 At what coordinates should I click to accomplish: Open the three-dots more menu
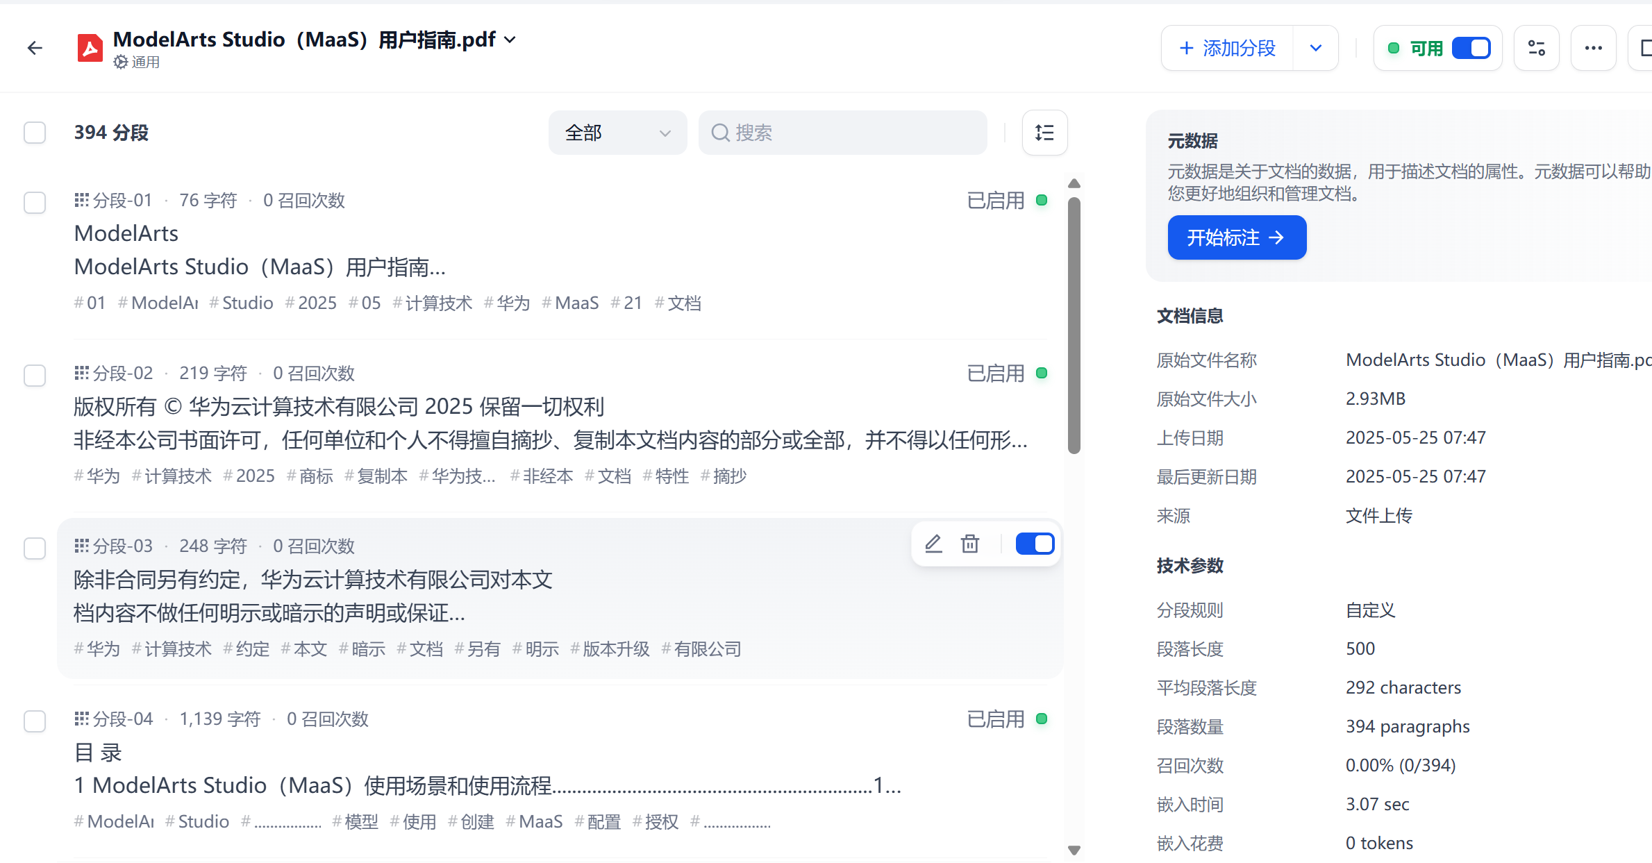(x=1593, y=48)
